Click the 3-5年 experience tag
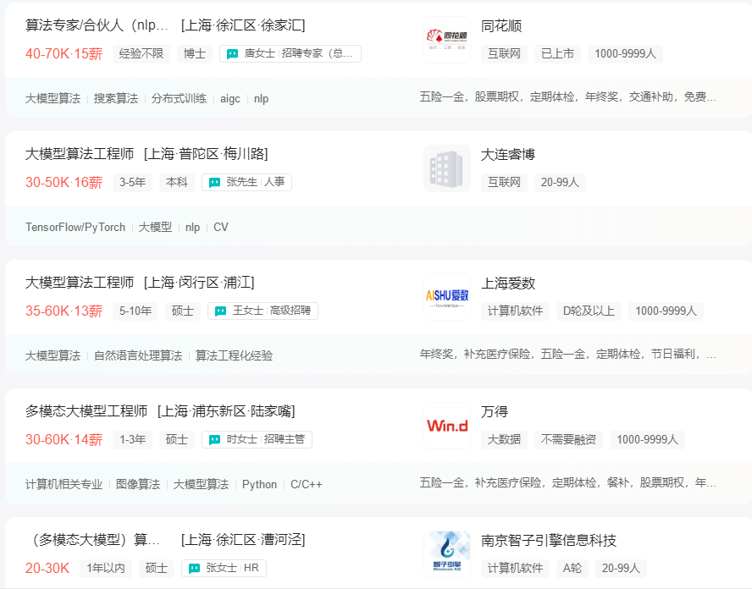This screenshot has height=589, width=752. point(132,182)
